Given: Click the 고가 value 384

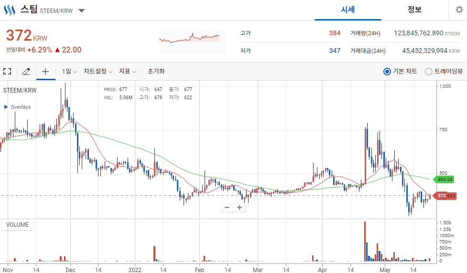Looking at the screenshot, I should pyautogui.click(x=335, y=33).
